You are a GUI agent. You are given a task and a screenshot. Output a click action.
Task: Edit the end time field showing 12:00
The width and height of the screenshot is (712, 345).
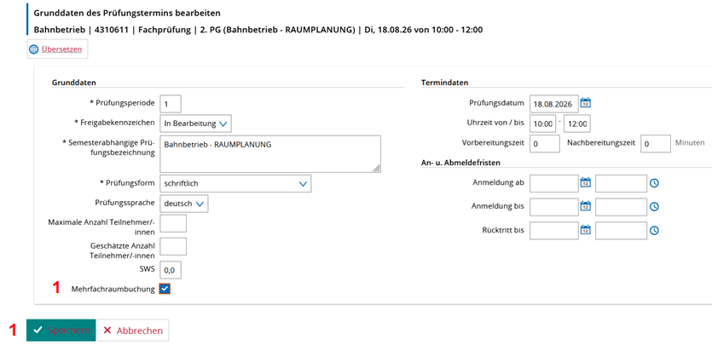click(577, 124)
